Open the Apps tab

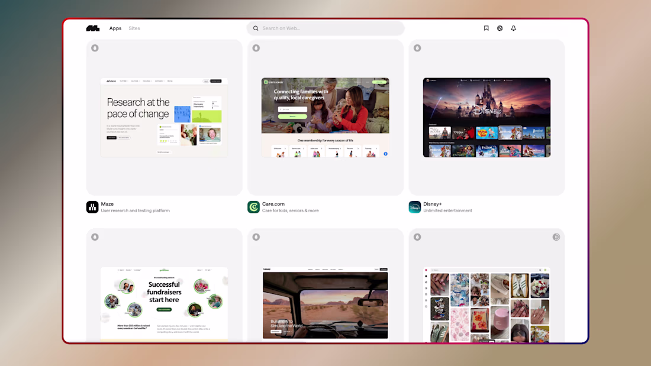(115, 28)
